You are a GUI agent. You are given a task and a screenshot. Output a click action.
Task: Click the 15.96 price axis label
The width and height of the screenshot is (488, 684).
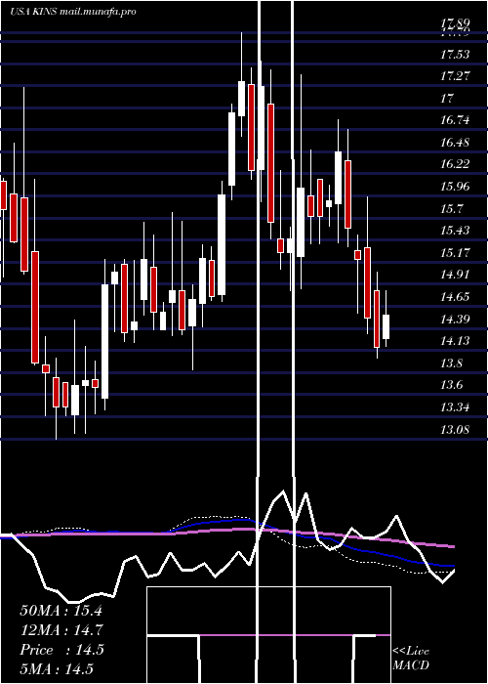(455, 187)
